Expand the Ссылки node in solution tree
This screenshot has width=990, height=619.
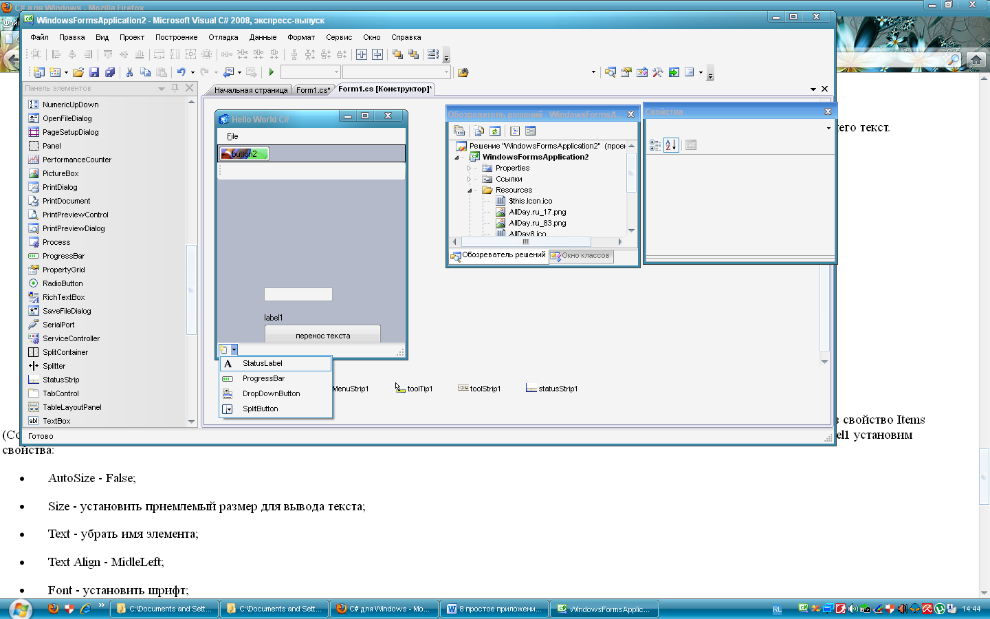(x=469, y=179)
